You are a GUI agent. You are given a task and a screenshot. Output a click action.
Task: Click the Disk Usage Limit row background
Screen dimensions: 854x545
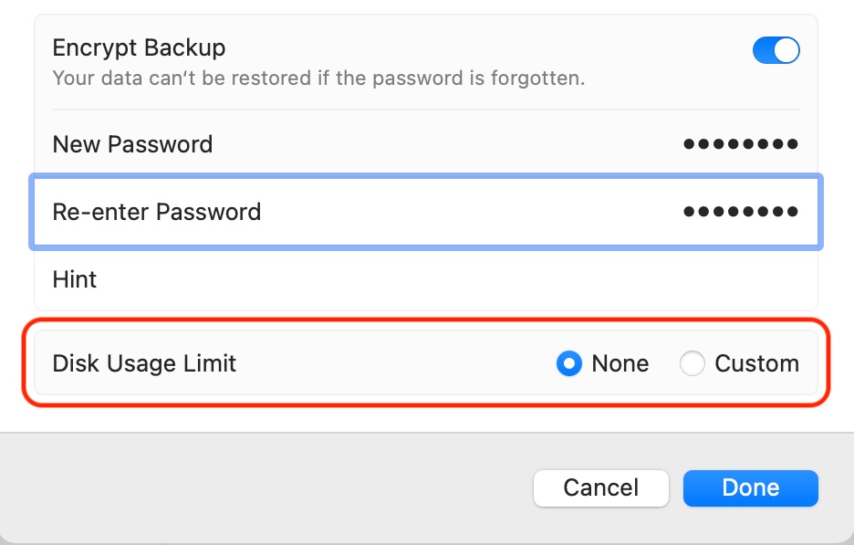(x=392, y=363)
